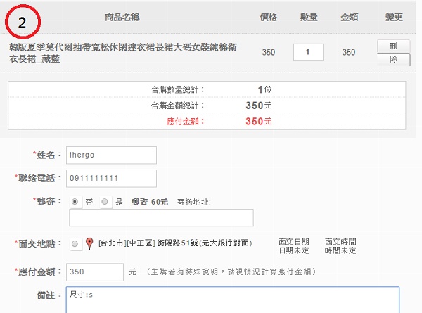Click the 姓名 field containing ihergo
The width and height of the screenshot is (422, 313).
(x=111, y=155)
